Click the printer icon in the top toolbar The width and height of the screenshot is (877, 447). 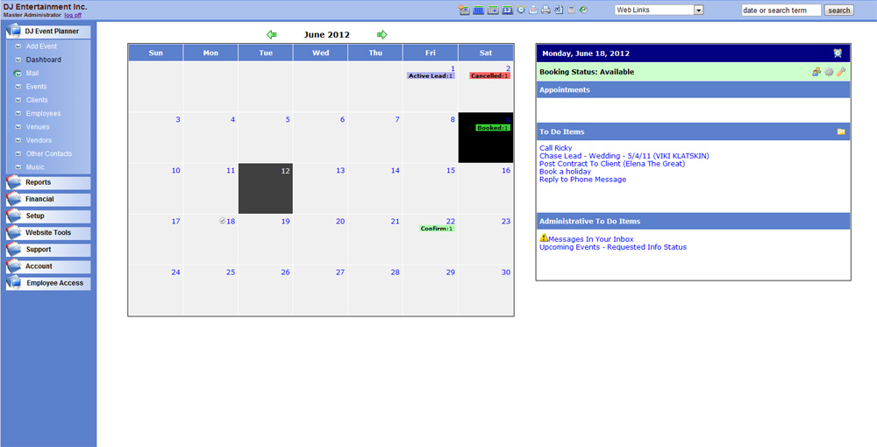coord(545,11)
